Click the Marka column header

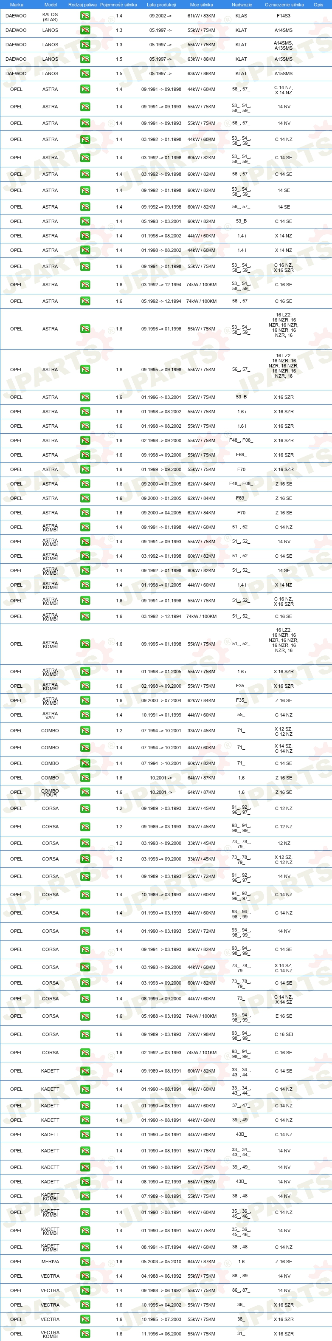17,5
